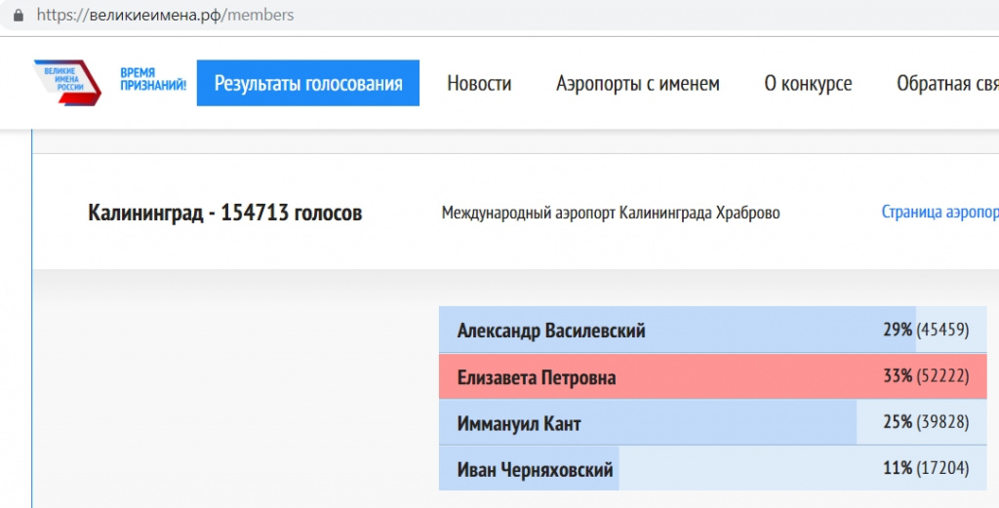Open the Новости menu item
The width and height of the screenshot is (999, 508).
coord(479,84)
